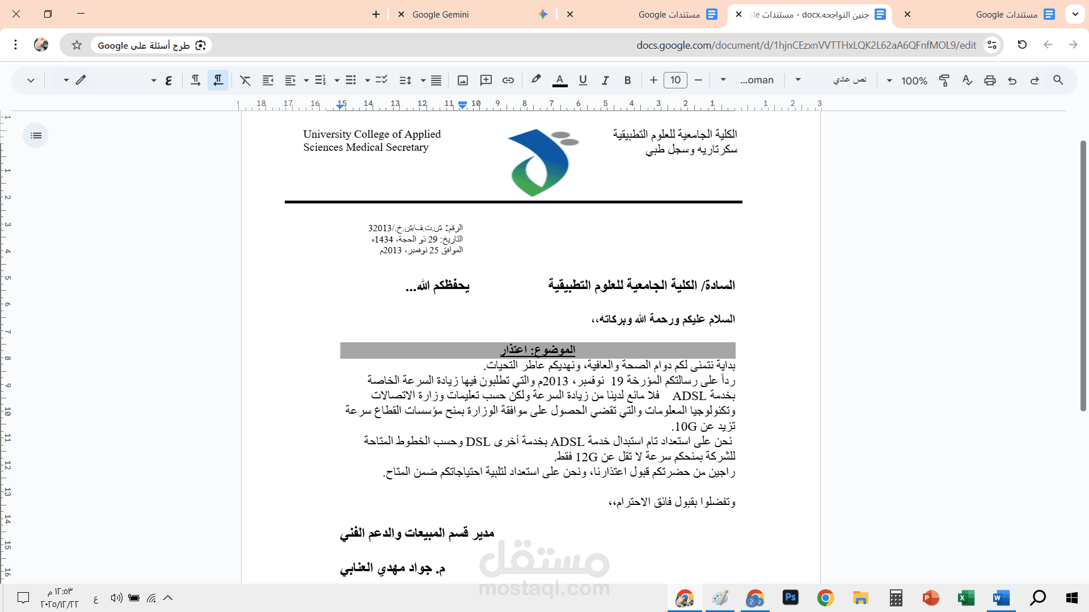
Task: Toggle italic formatting
Action: [x=605, y=80]
